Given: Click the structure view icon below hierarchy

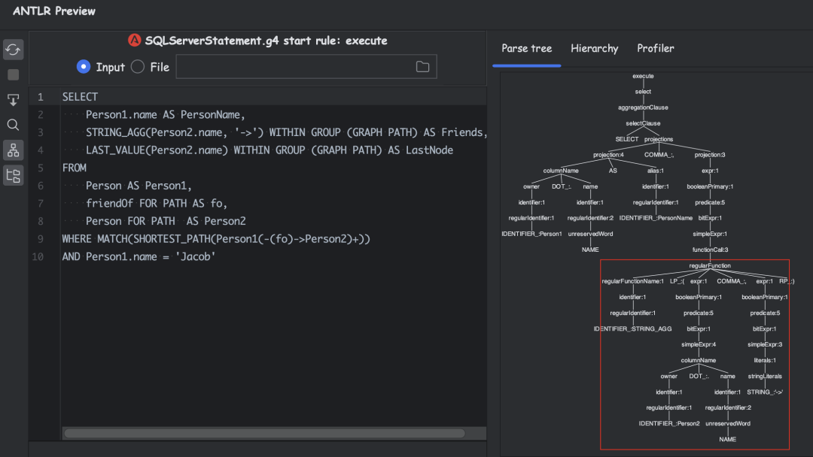Looking at the screenshot, I should 13,175.
